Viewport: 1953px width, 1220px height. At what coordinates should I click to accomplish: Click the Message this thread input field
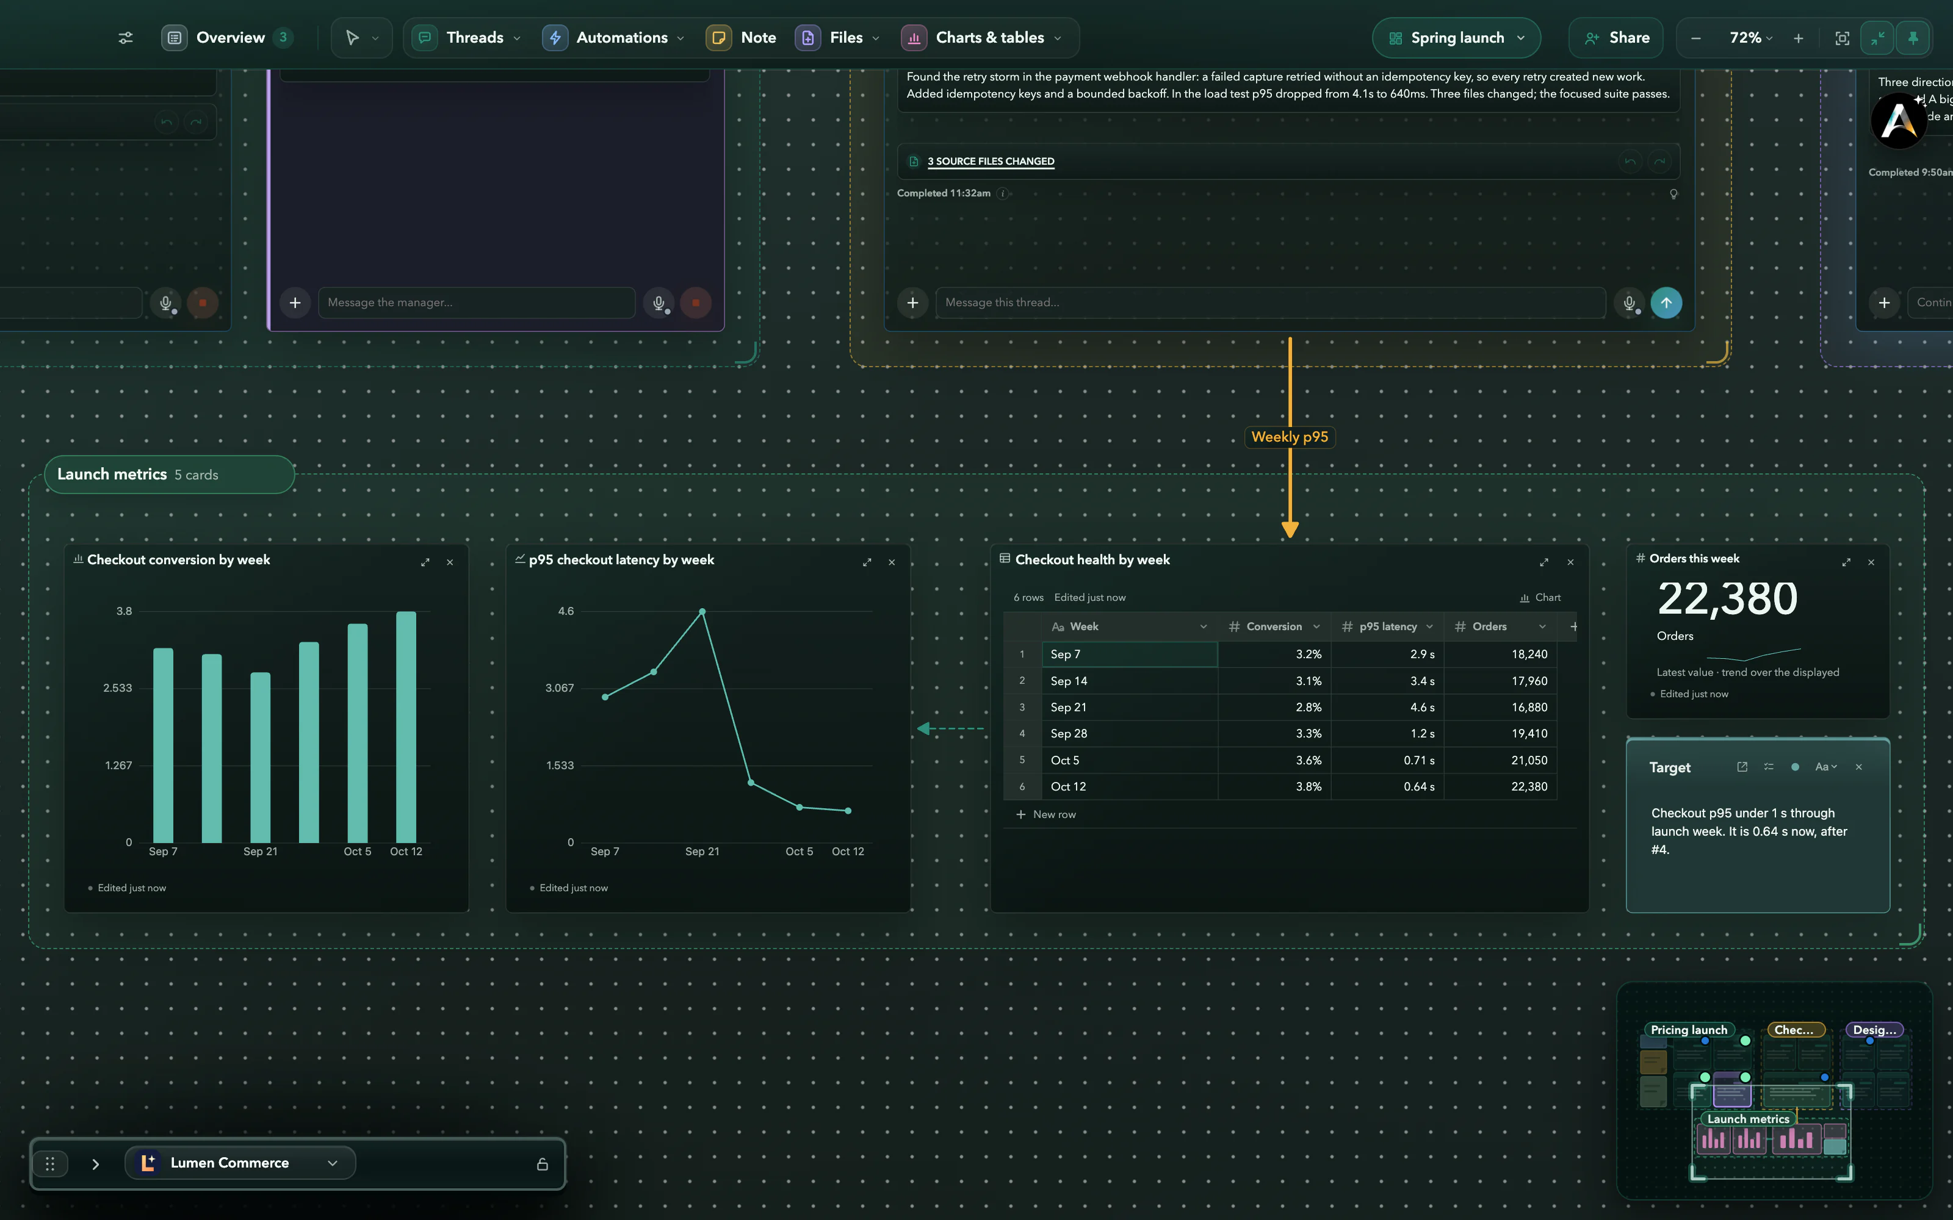coord(1270,303)
